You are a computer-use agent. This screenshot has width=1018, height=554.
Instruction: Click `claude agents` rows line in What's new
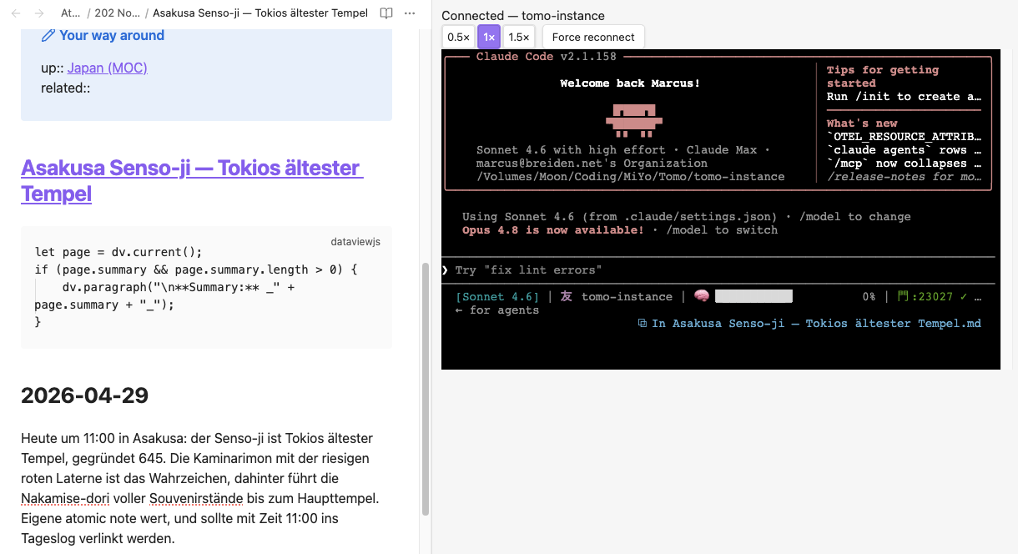point(905,149)
